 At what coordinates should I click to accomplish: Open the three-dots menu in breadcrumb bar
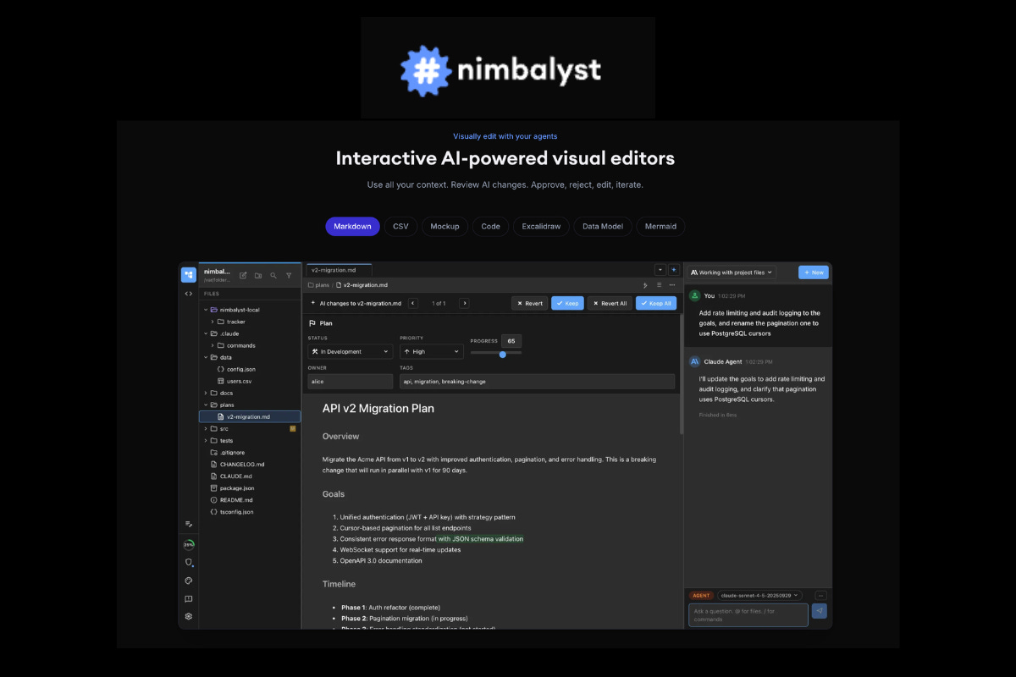tap(672, 285)
